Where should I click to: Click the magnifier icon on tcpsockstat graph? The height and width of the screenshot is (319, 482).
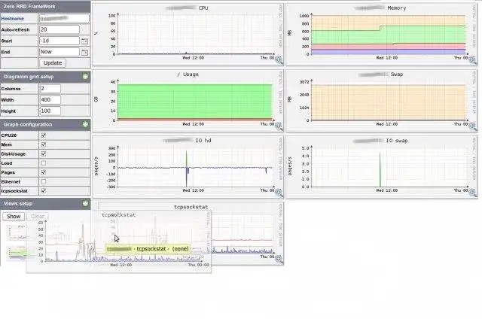(x=279, y=259)
